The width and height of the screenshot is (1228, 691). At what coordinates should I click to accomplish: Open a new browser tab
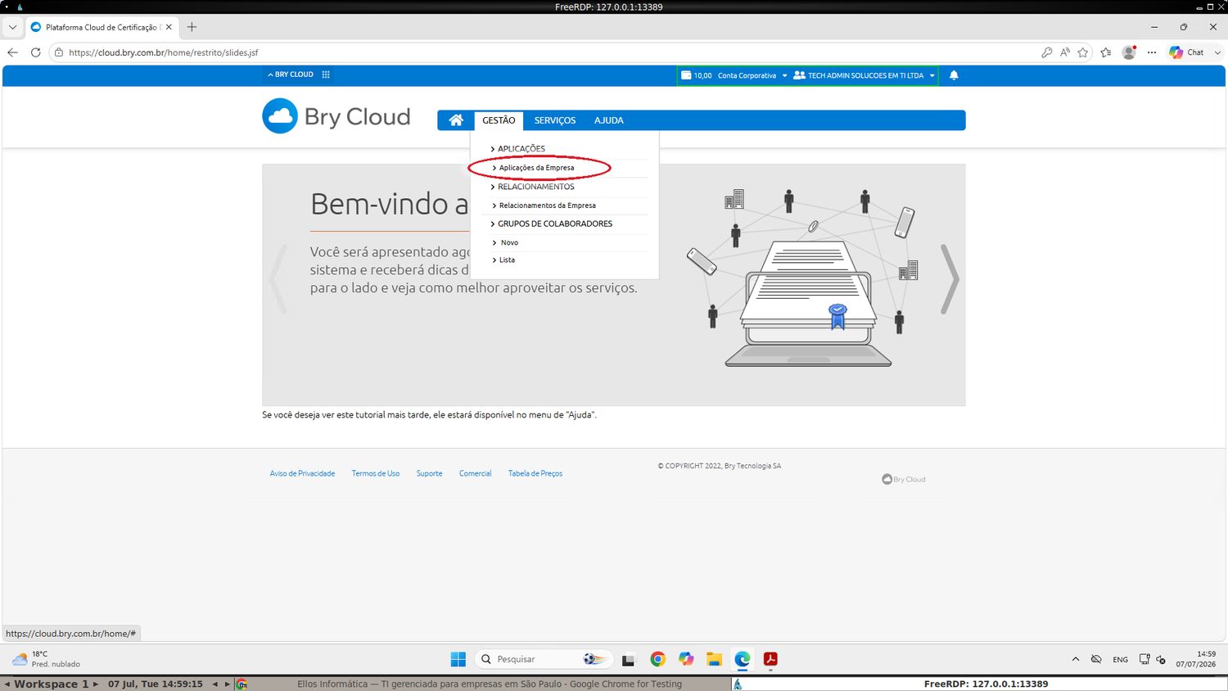pos(192,27)
